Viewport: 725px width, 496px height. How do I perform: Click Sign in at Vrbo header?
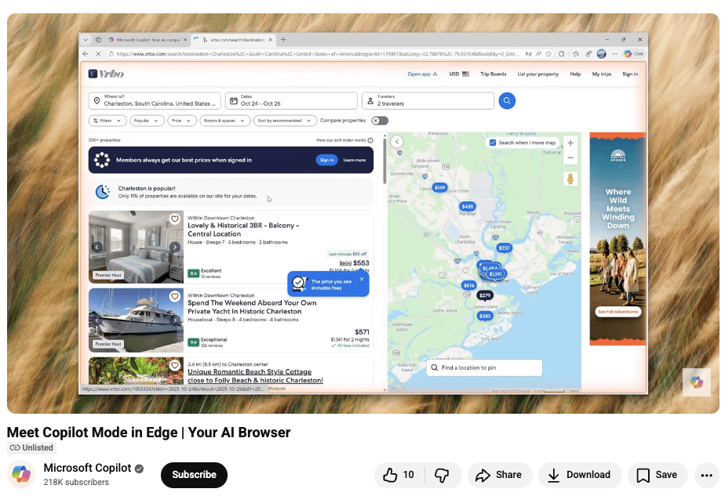click(630, 74)
